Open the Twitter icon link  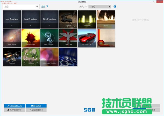pos(90,110)
